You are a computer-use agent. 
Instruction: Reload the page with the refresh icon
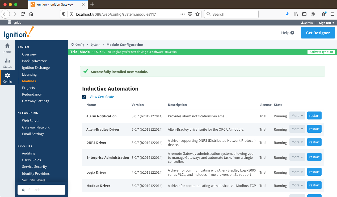click(x=23, y=14)
